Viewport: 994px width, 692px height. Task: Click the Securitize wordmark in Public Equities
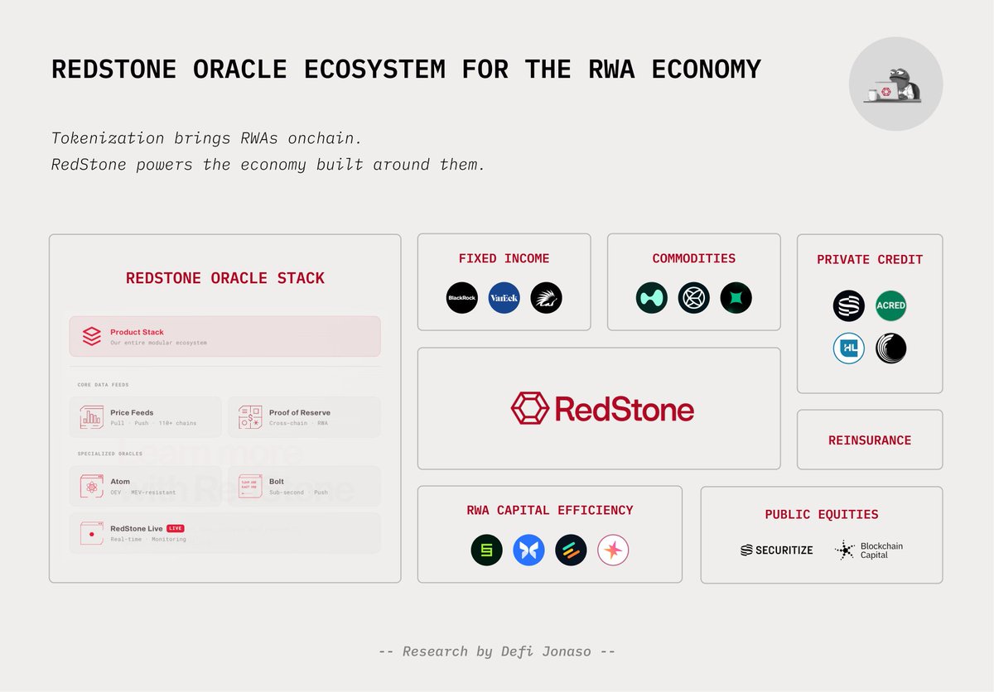click(777, 550)
